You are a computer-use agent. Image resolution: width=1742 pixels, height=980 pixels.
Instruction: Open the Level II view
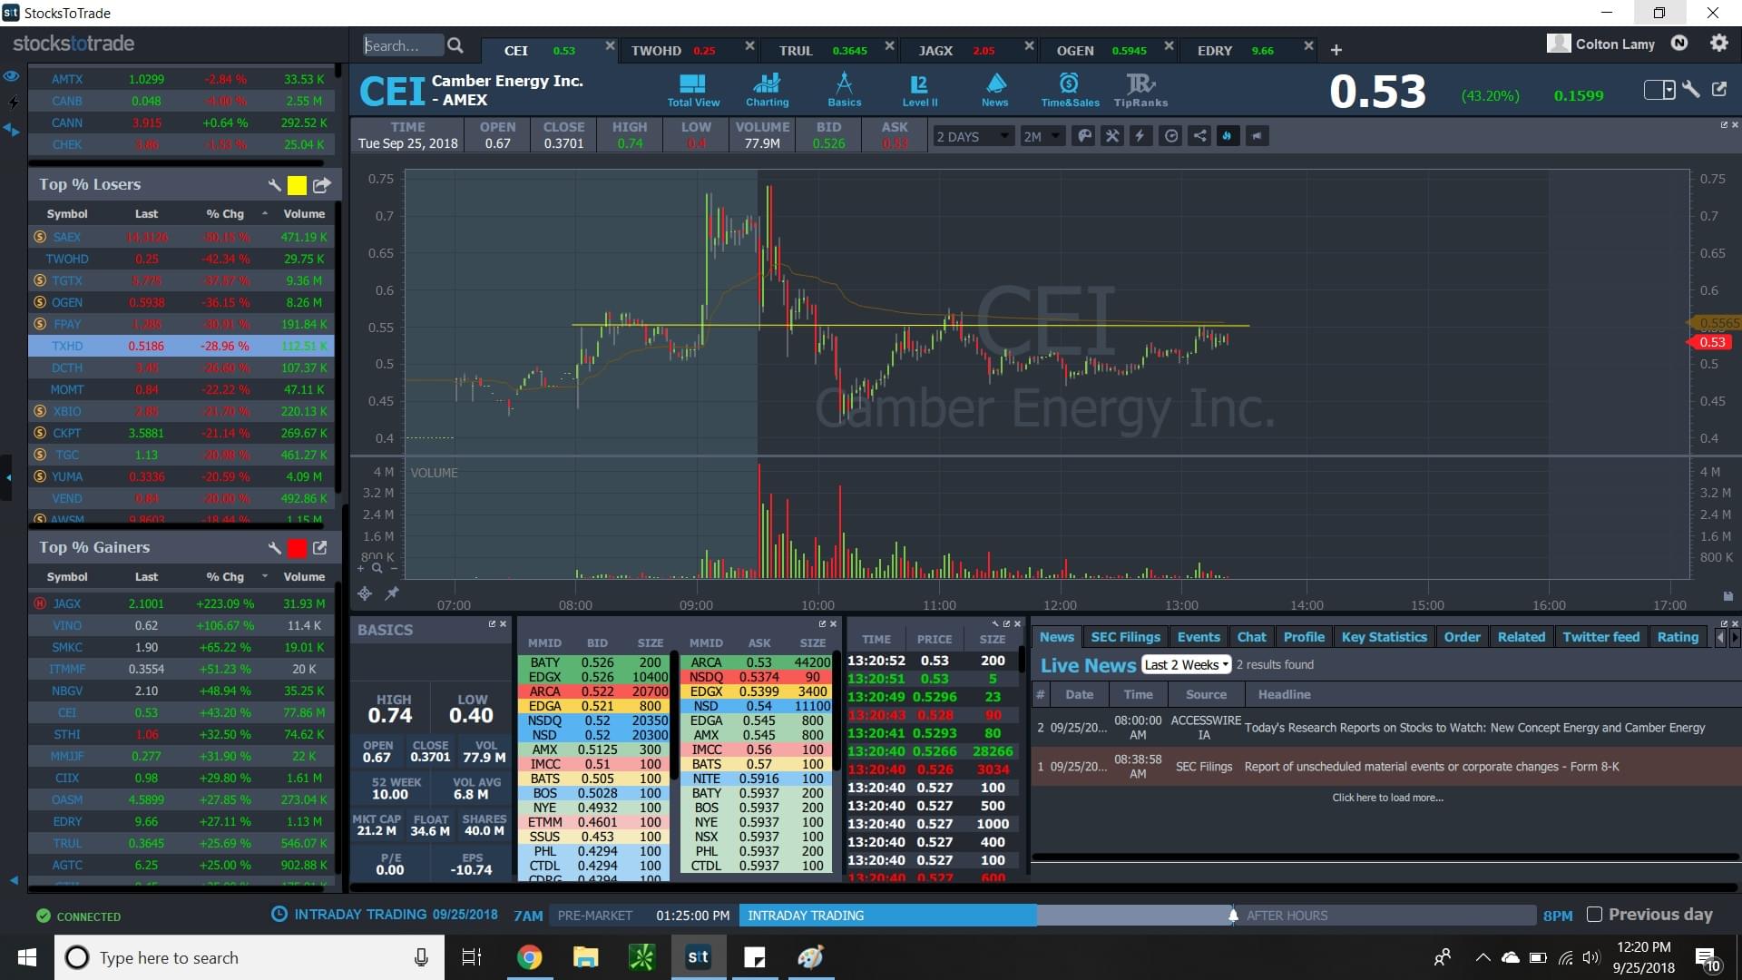pyautogui.click(x=919, y=90)
